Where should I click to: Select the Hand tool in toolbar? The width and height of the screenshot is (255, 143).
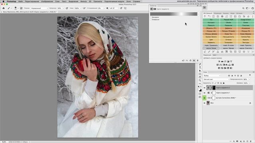200,77
